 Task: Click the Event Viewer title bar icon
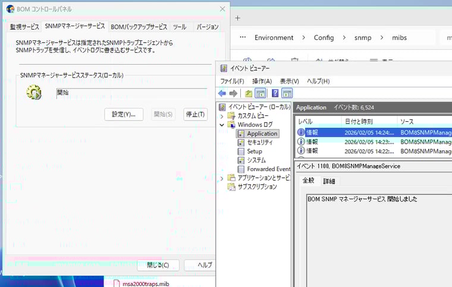pyautogui.click(x=224, y=68)
